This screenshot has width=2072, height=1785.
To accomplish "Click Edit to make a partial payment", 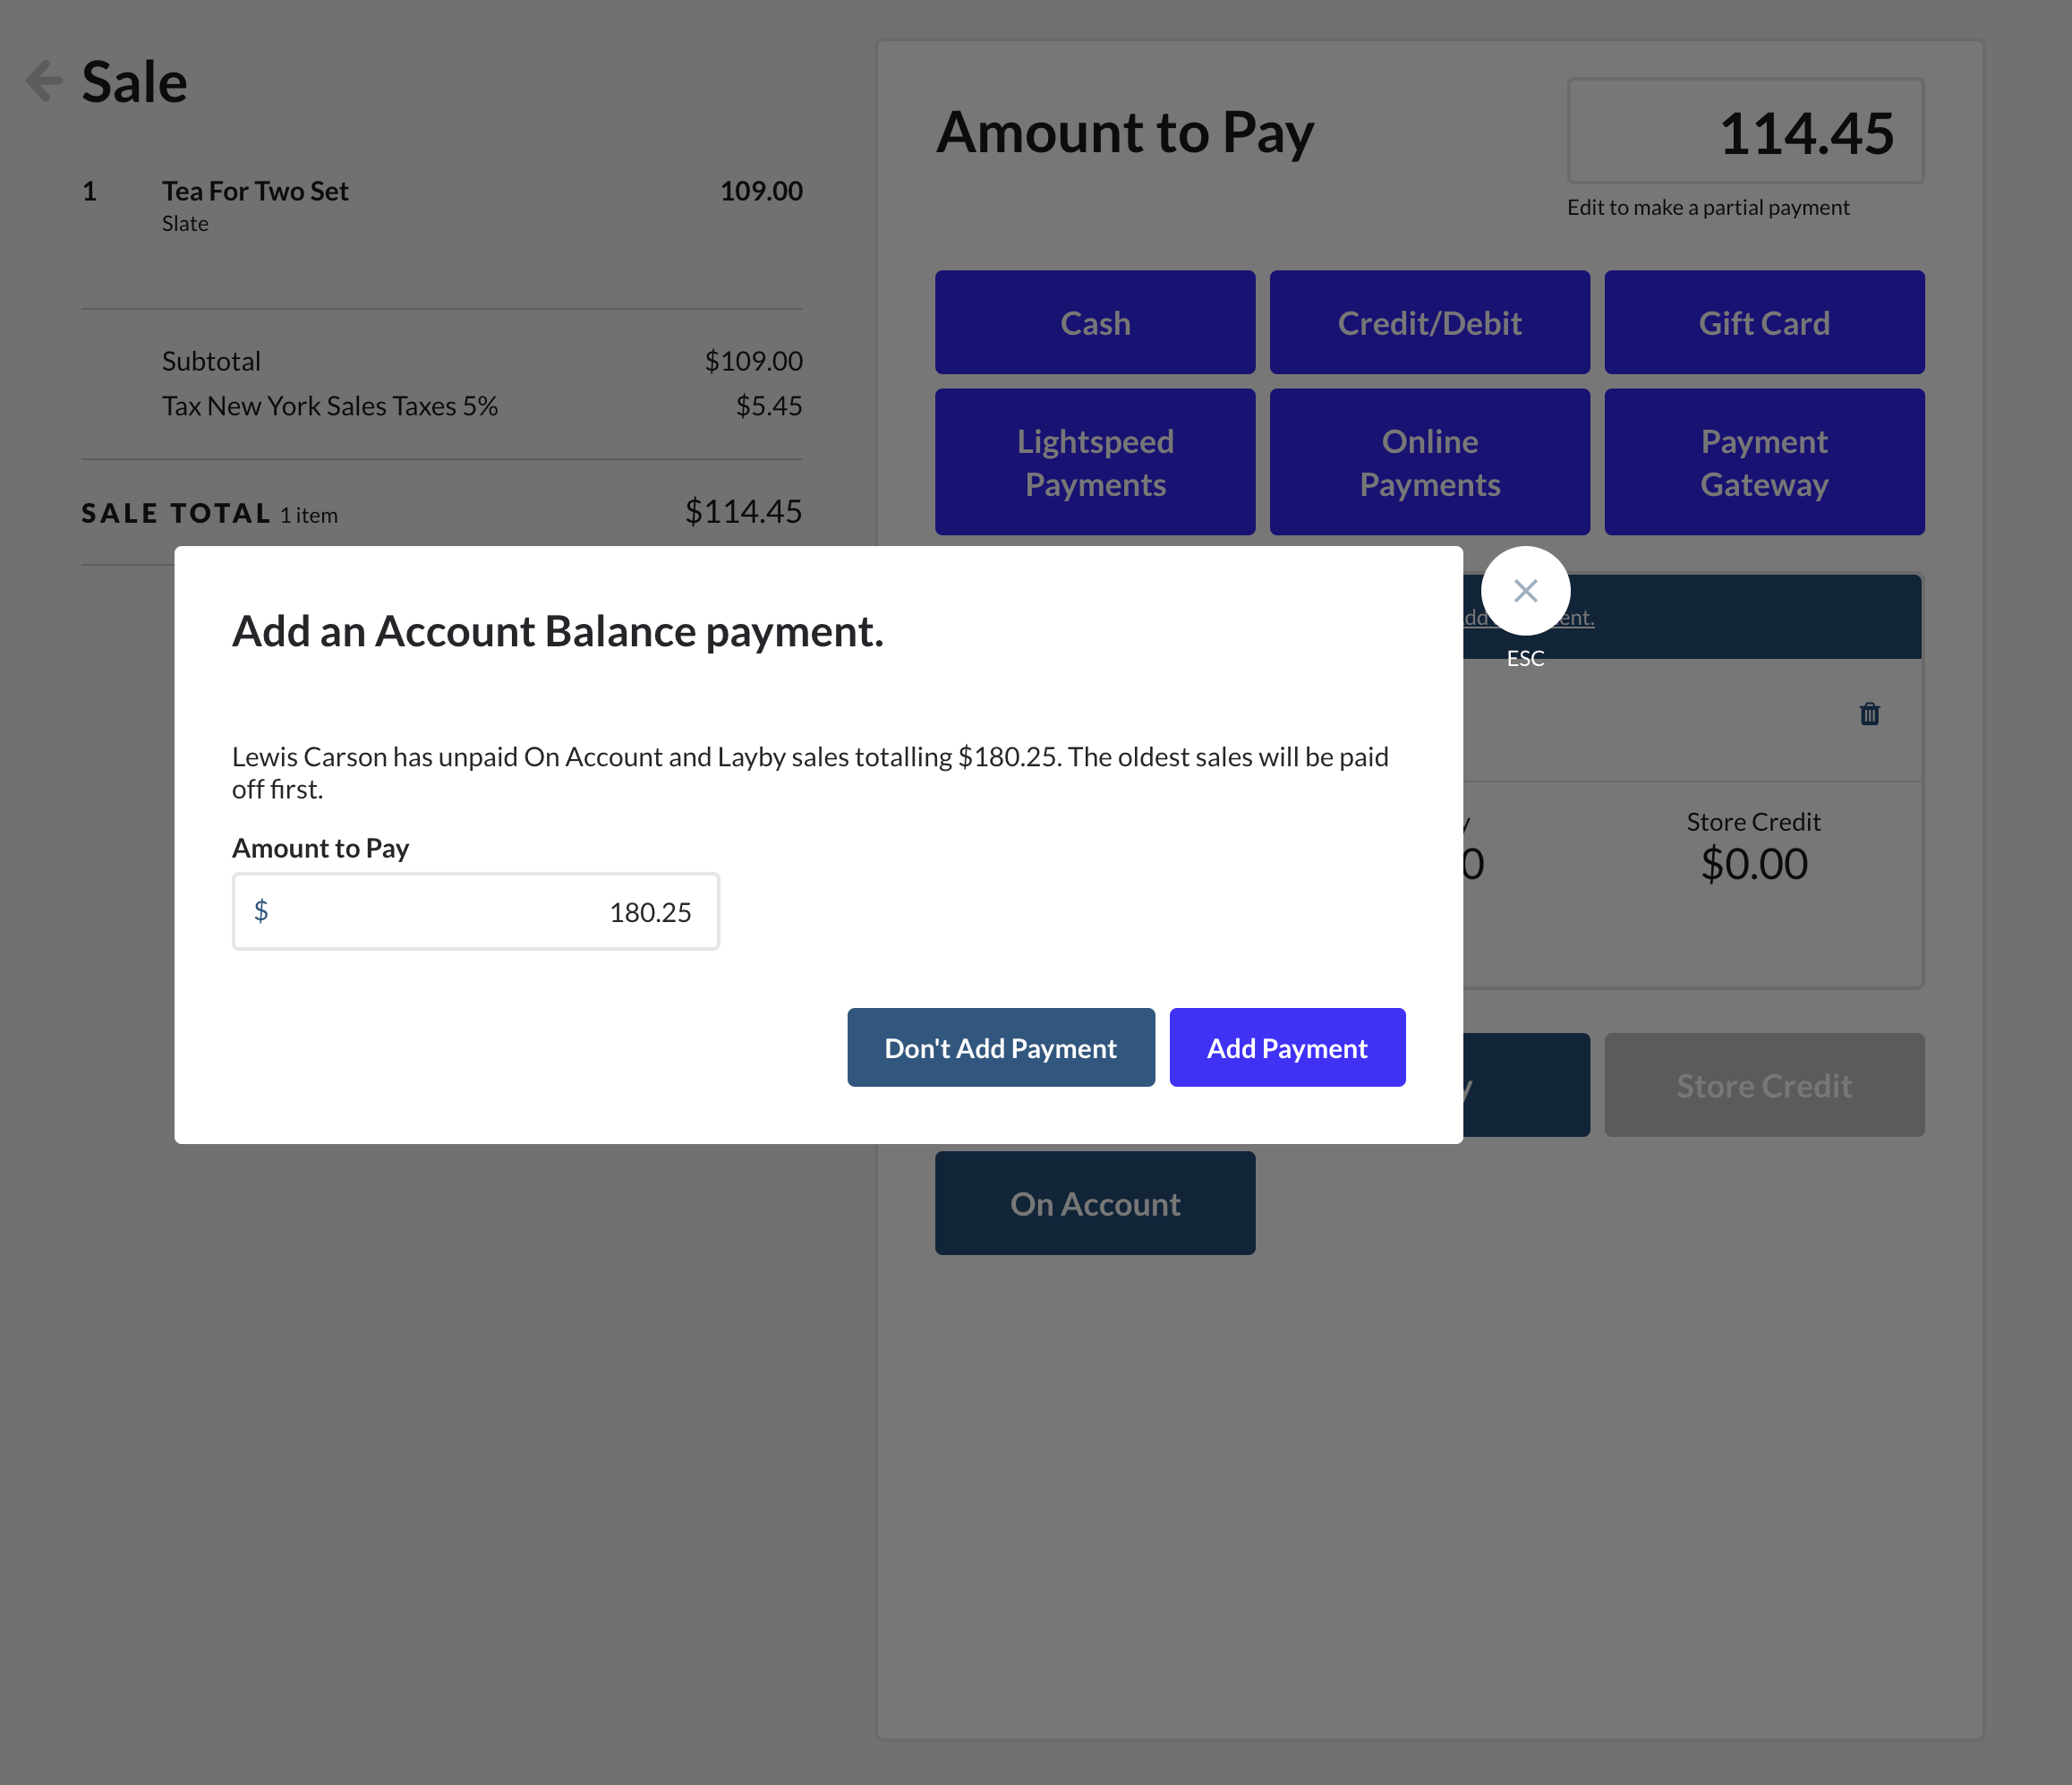I will [x=1708, y=207].
